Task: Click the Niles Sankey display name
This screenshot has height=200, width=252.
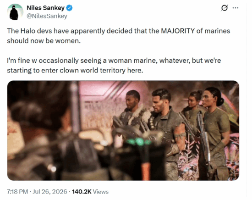Action: pyautogui.click(x=45, y=8)
